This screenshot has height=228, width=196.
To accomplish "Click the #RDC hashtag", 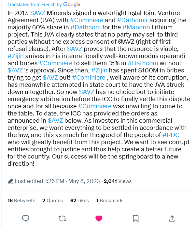I will [x=171, y=135].
